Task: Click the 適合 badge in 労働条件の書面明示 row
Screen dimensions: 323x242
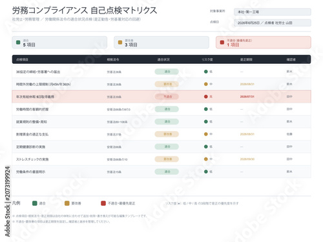Action: pyautogui.click(x=167, y=172)
